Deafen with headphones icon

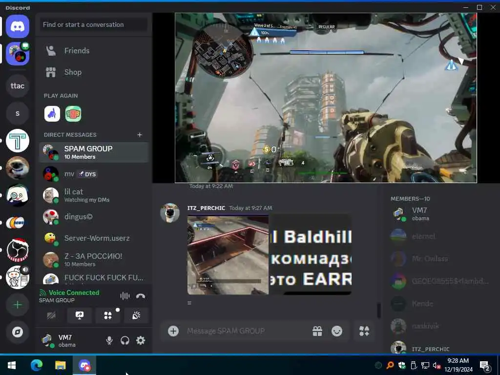tap(125, 340)
